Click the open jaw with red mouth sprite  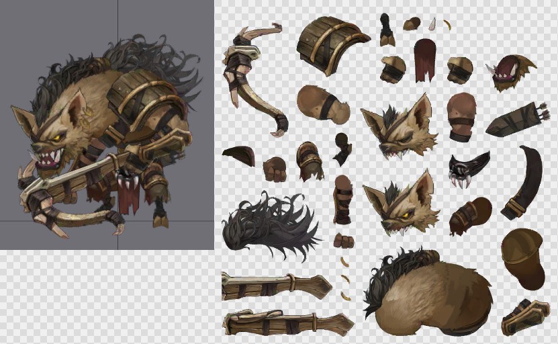(x=510, y=73)
